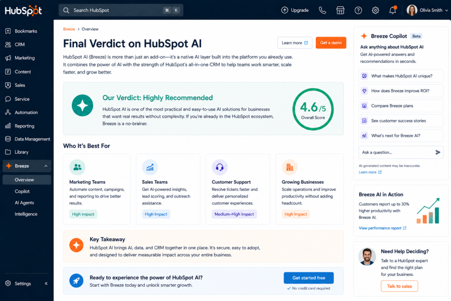The width and height of the screenshot is (451, 301).
Task: Click the Medium–High Impact tag
Action: tap(234, 214)
